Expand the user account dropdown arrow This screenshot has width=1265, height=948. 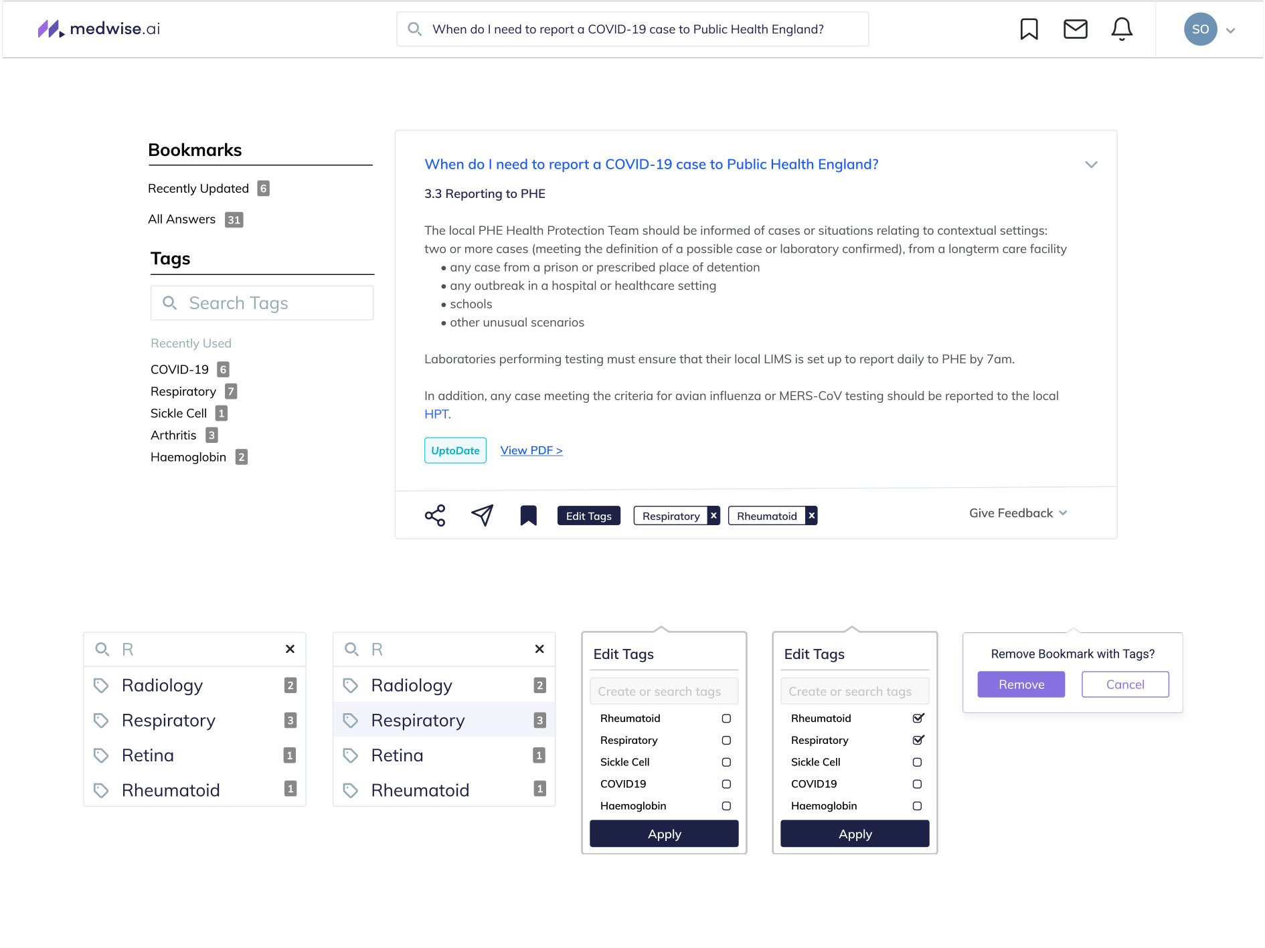pos(1230,30)
